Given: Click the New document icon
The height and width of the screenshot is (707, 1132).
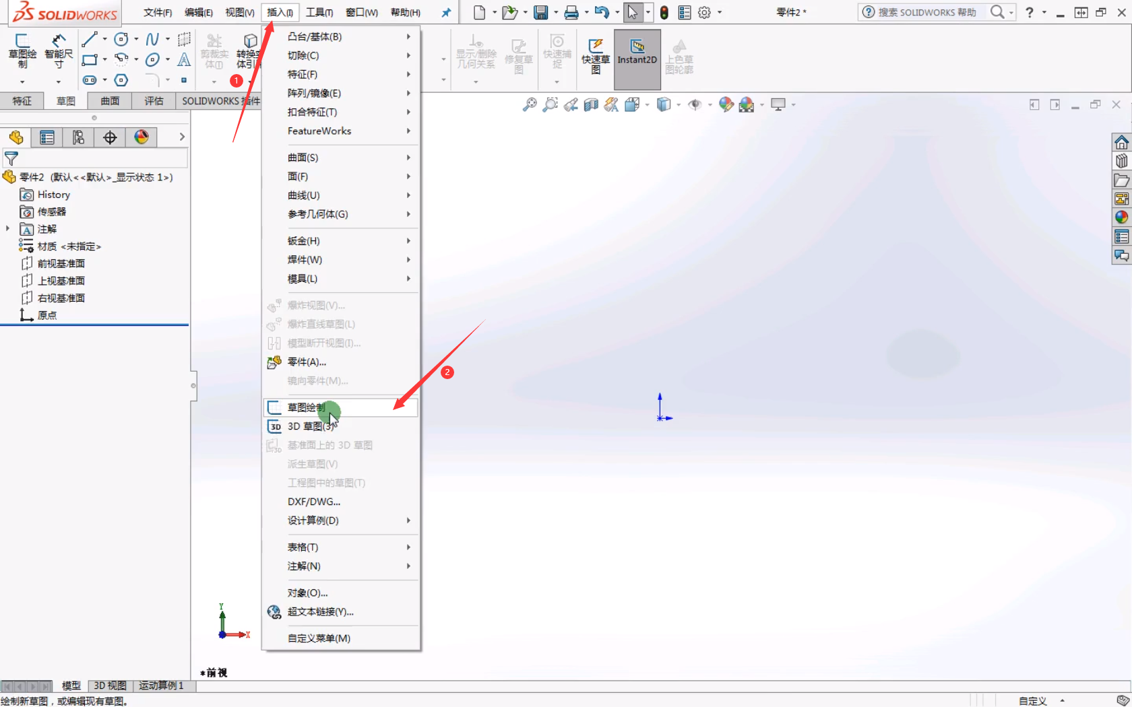Looking at the screenshot, I should coord(479,12).
